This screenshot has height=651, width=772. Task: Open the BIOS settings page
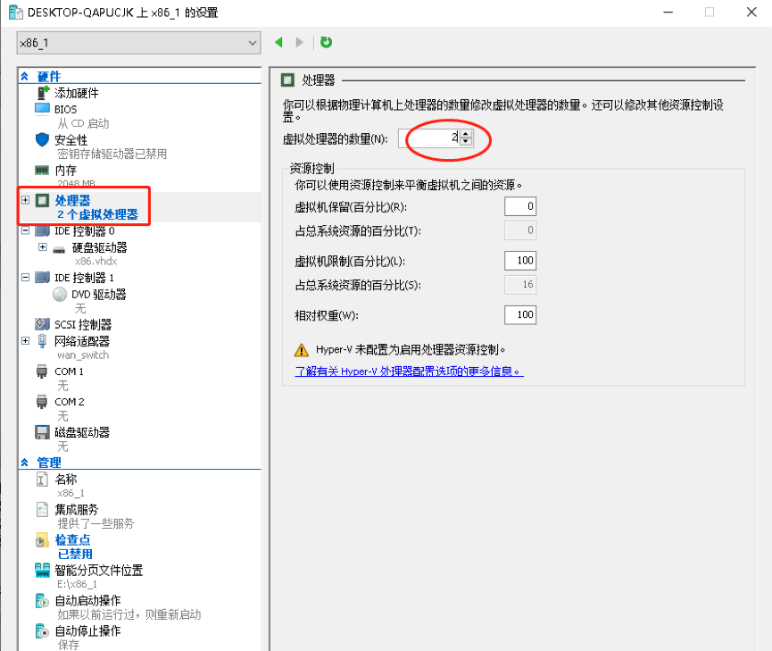click(x=65, y=109)
